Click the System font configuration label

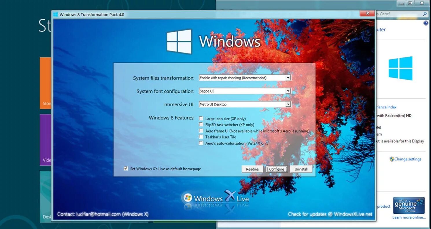coord(165,91)
